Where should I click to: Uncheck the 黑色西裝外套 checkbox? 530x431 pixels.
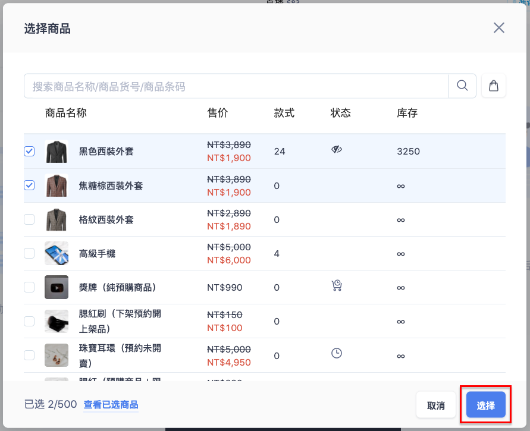(29, 151)
